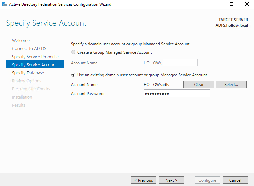Click the Review Options step

coord(27,81)
